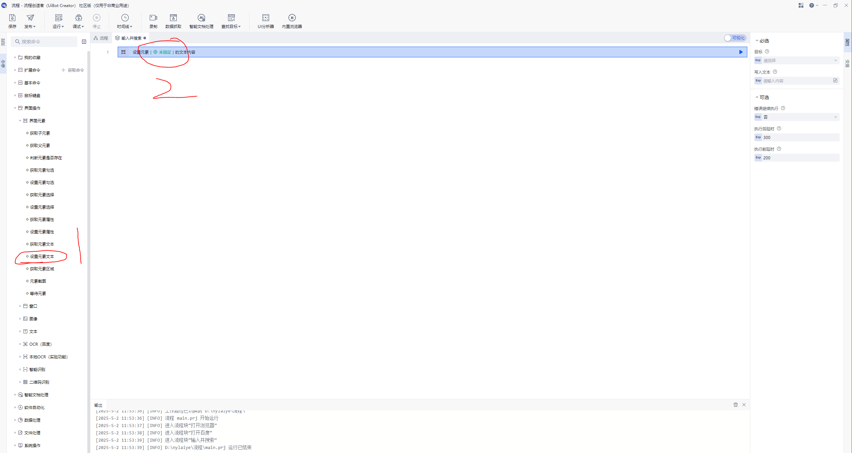852x453 pixels.
Task: Switch to the 流程 tab
Action: click(101, 38)
